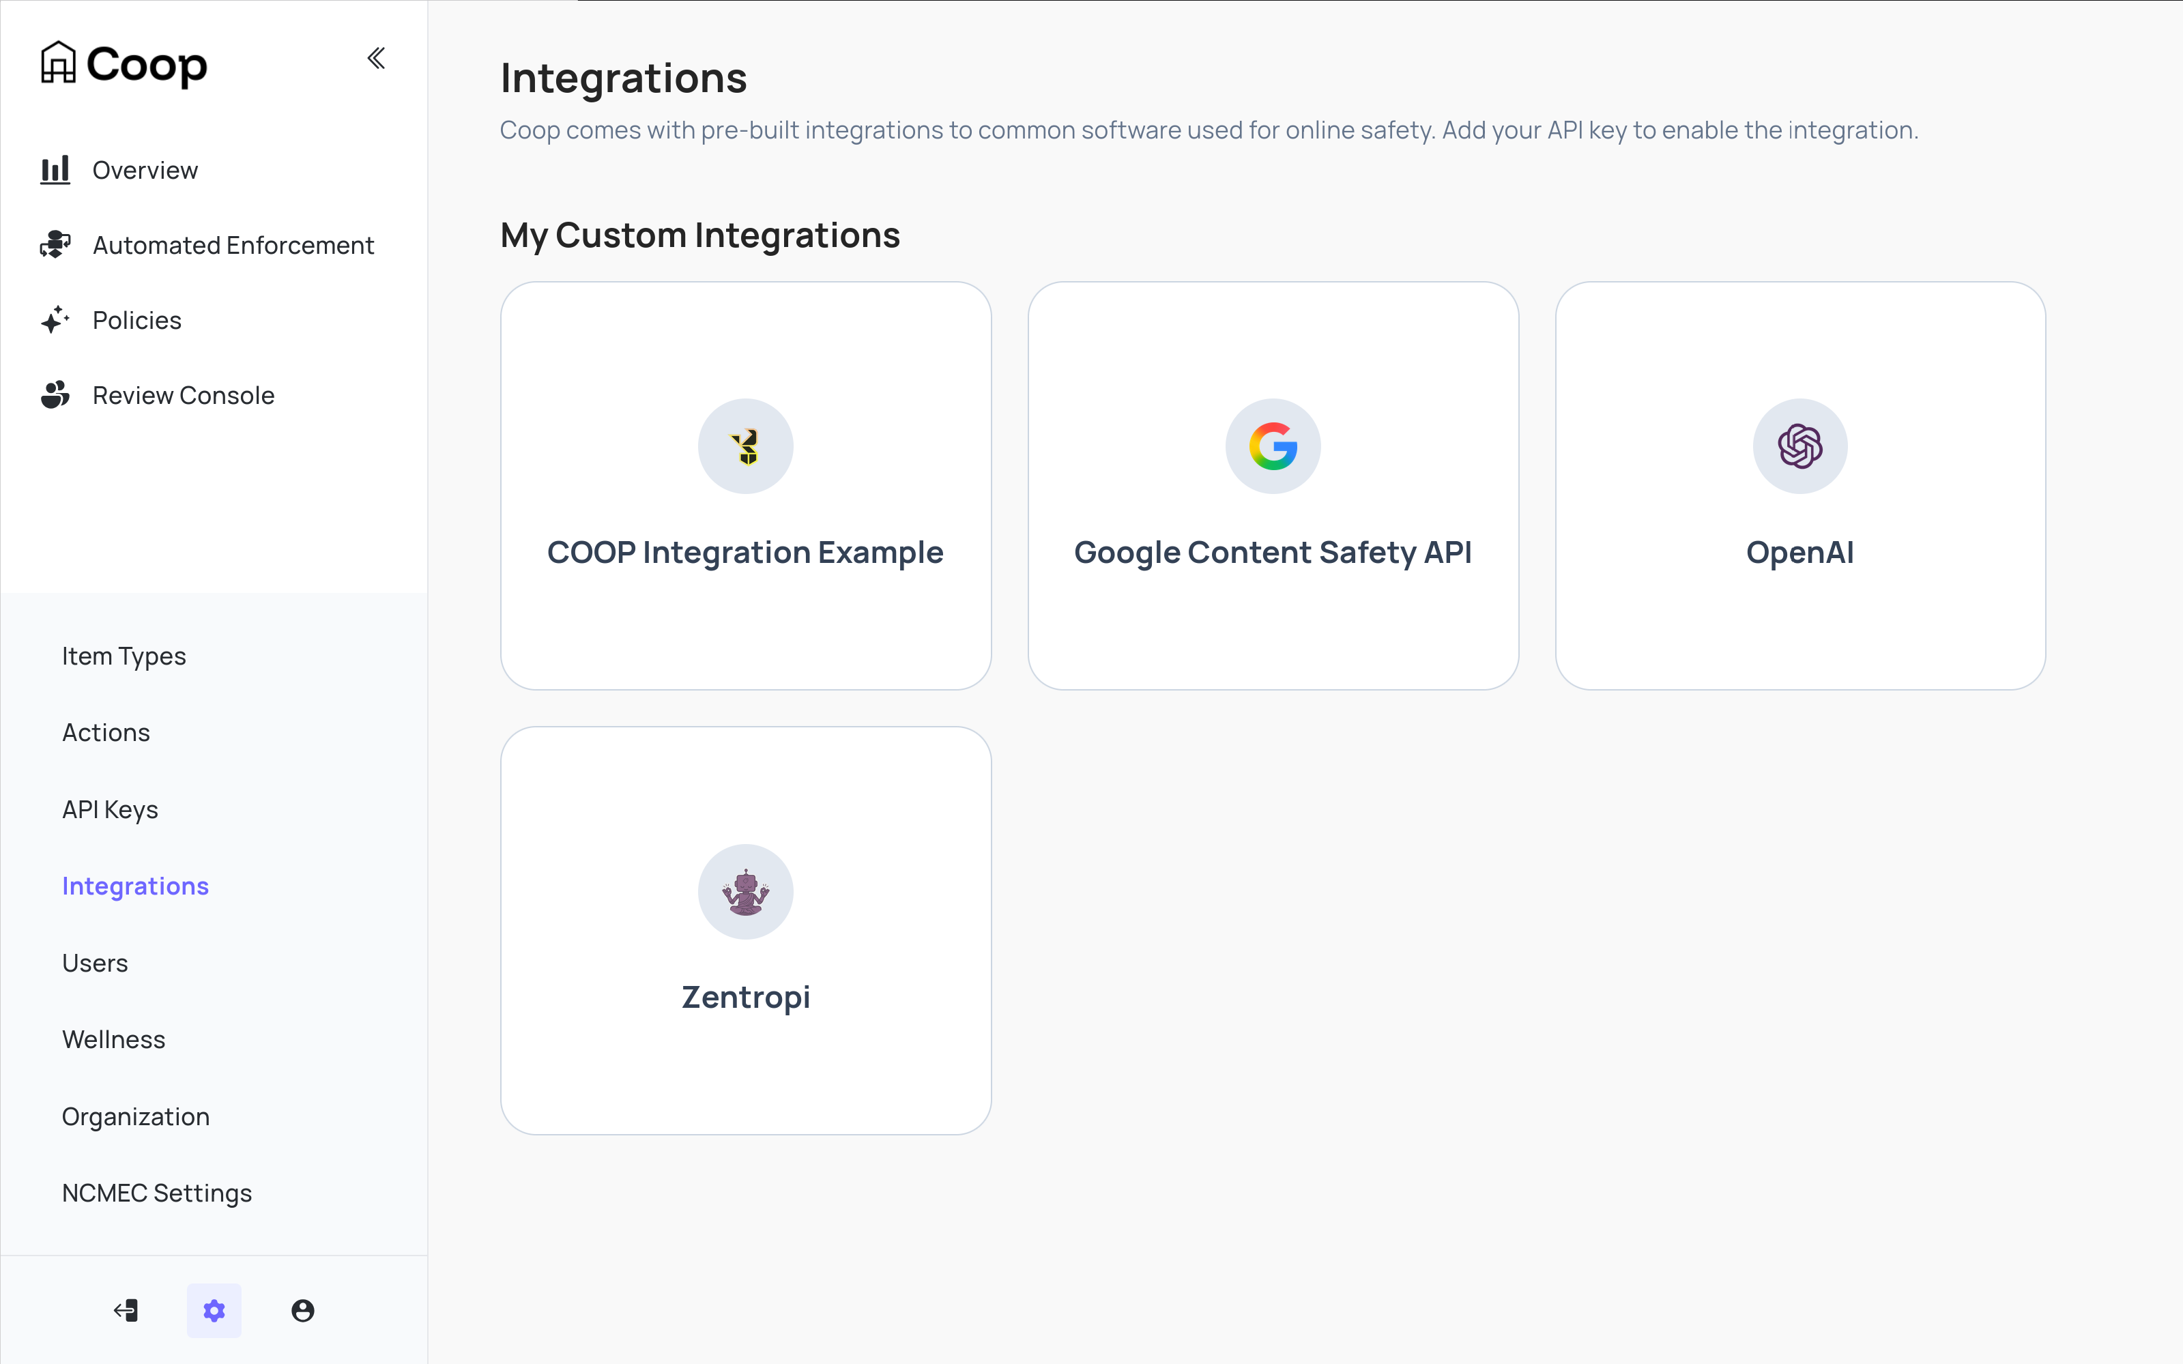Click the Overview bar chart icon

tap(55, 170)
